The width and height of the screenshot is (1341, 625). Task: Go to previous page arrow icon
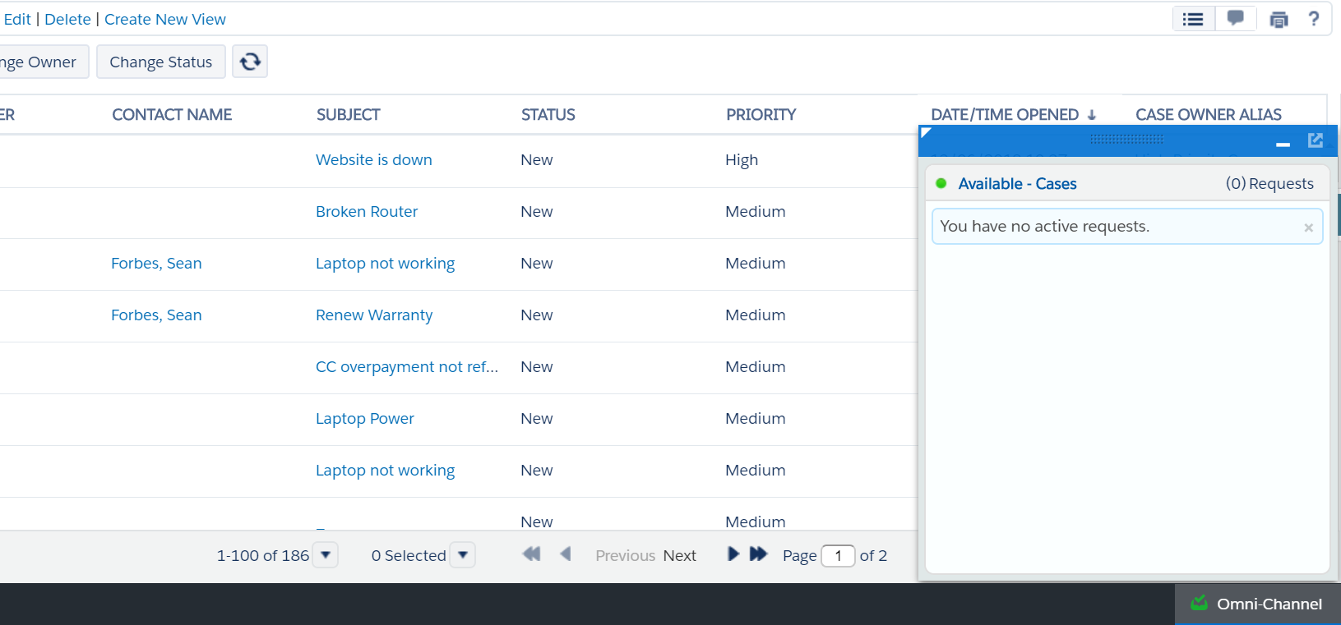pos(566,554)
